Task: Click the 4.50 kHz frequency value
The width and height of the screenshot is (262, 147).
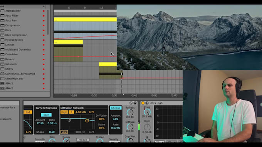Action: (x=81, y=112)
